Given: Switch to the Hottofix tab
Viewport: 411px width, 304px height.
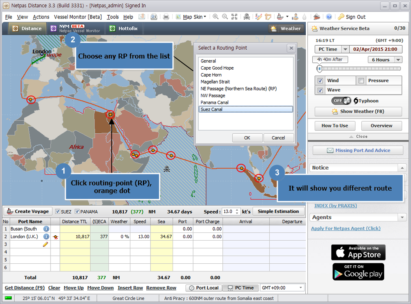Looking at the screenshot, I should point(124,28).
